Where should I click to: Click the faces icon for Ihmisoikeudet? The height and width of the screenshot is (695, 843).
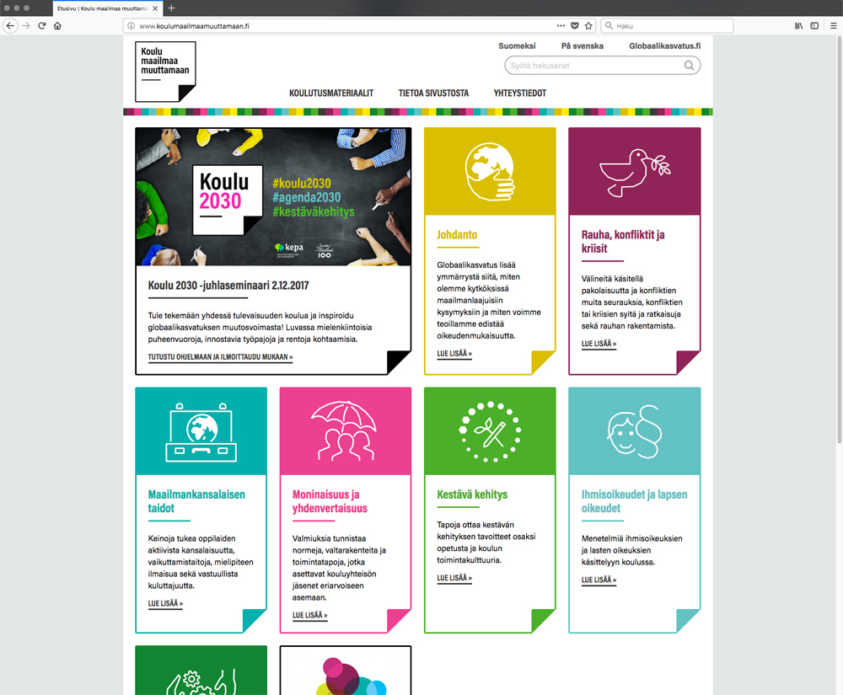point(635,431)
